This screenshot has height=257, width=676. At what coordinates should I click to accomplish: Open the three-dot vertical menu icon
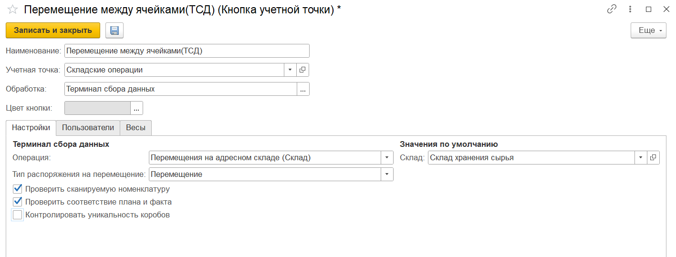coord(630,10)
